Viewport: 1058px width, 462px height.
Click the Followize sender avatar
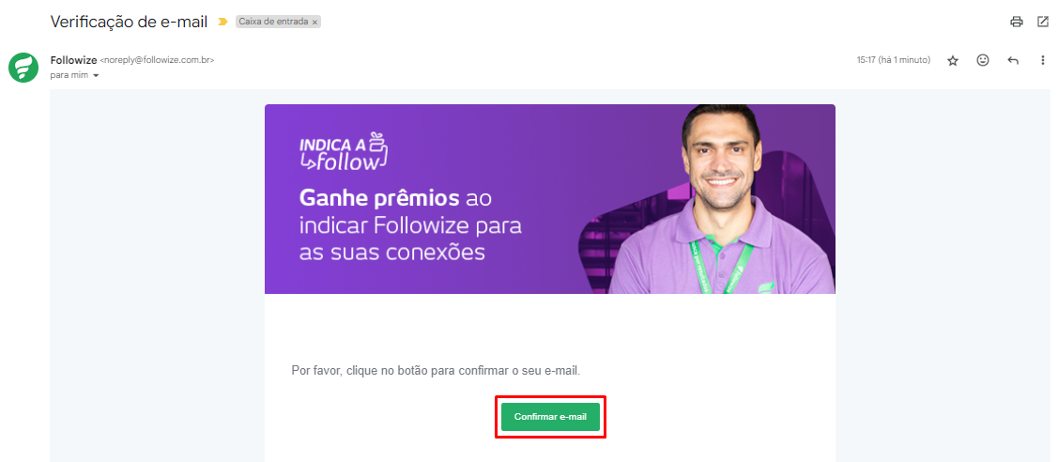23,68
